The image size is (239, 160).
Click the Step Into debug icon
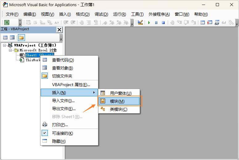pos(179,22)
